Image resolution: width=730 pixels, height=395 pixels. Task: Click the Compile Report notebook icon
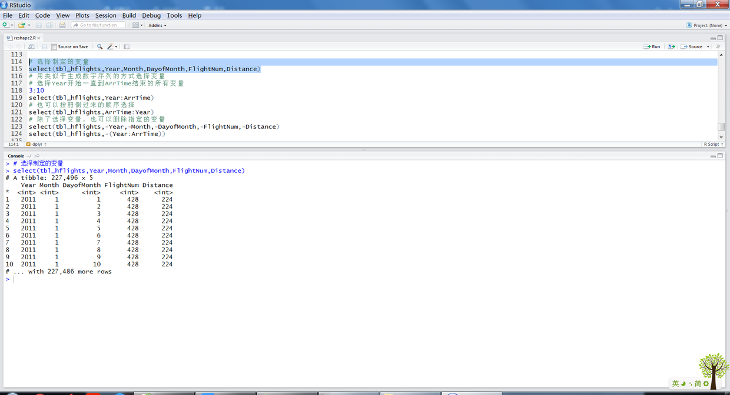[x=126, y=46]
